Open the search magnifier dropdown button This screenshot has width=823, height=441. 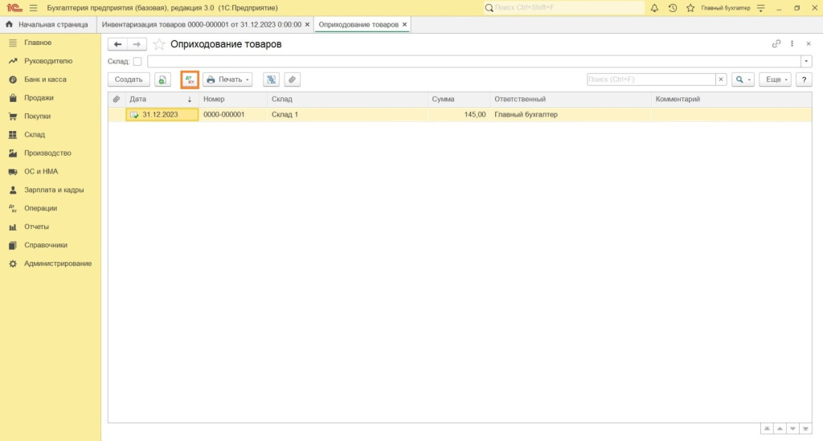[x=743, y=80]
